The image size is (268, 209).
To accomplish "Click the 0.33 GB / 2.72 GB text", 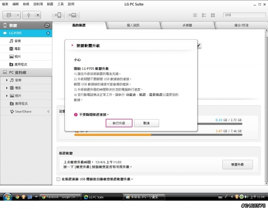I will (229, 120).
